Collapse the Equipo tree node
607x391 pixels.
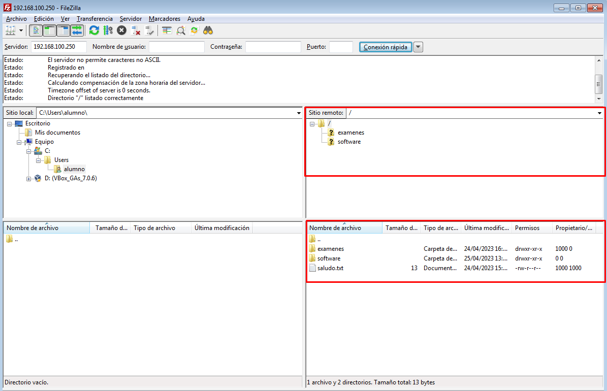(x=19, y=142)
